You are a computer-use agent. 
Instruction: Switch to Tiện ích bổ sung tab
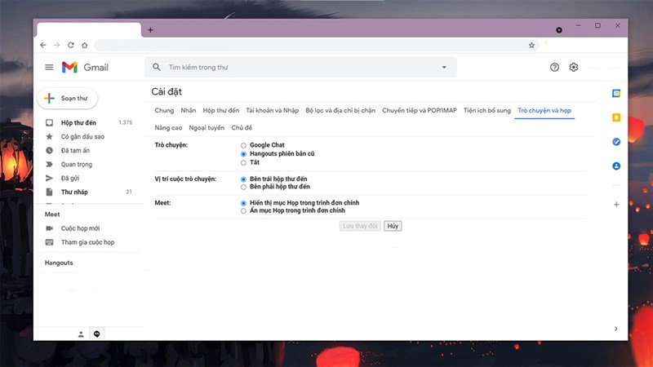pyautogui.click(x=487, y=110)
